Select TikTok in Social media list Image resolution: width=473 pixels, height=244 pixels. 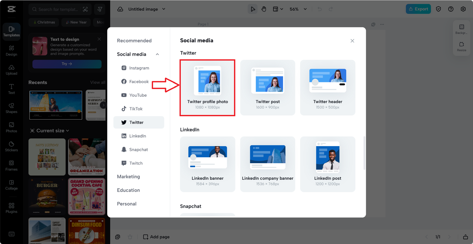click(139, 109)
